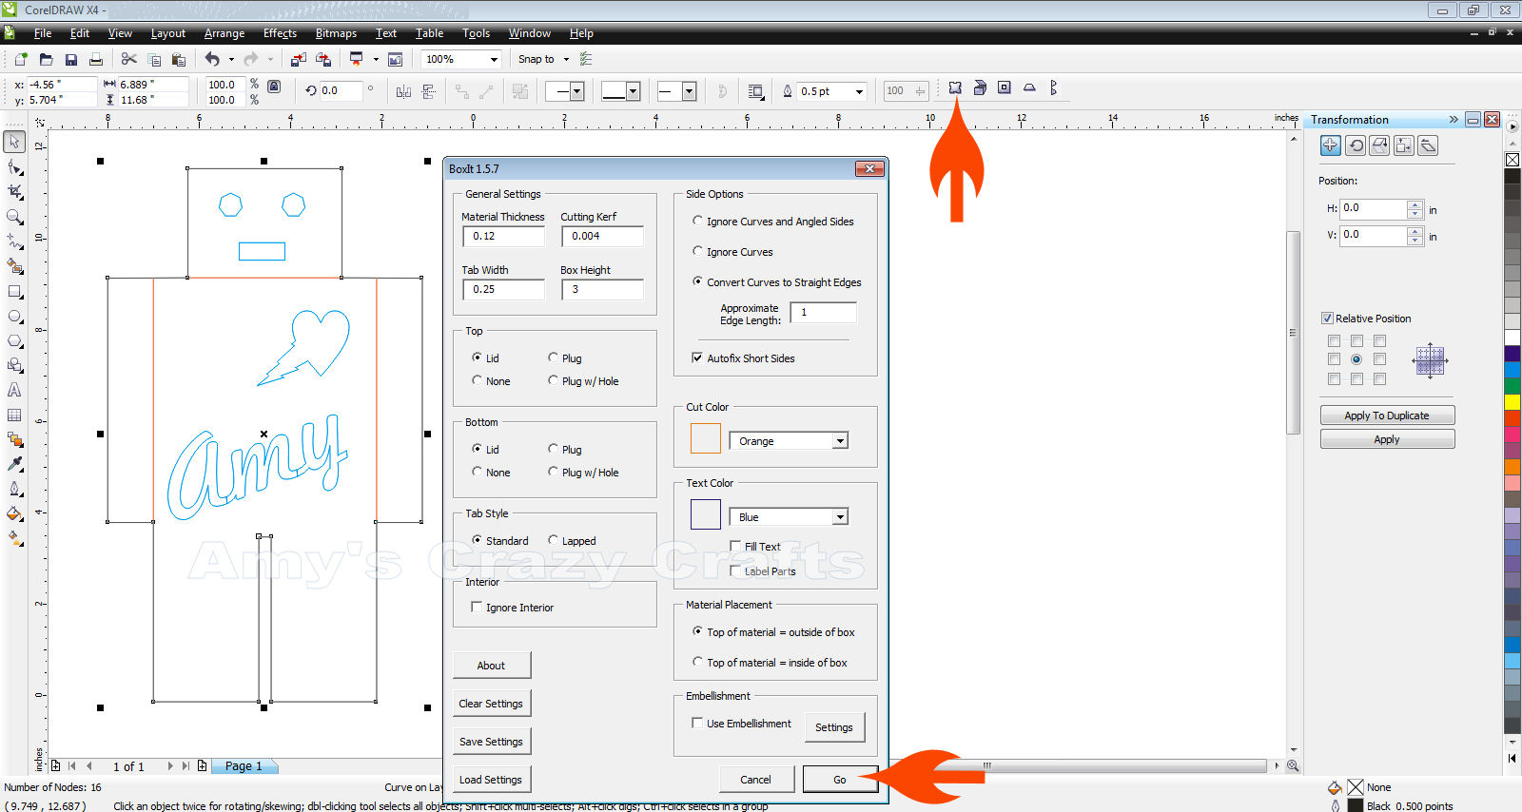Click the Text Color swatch box

pos(705,513)
